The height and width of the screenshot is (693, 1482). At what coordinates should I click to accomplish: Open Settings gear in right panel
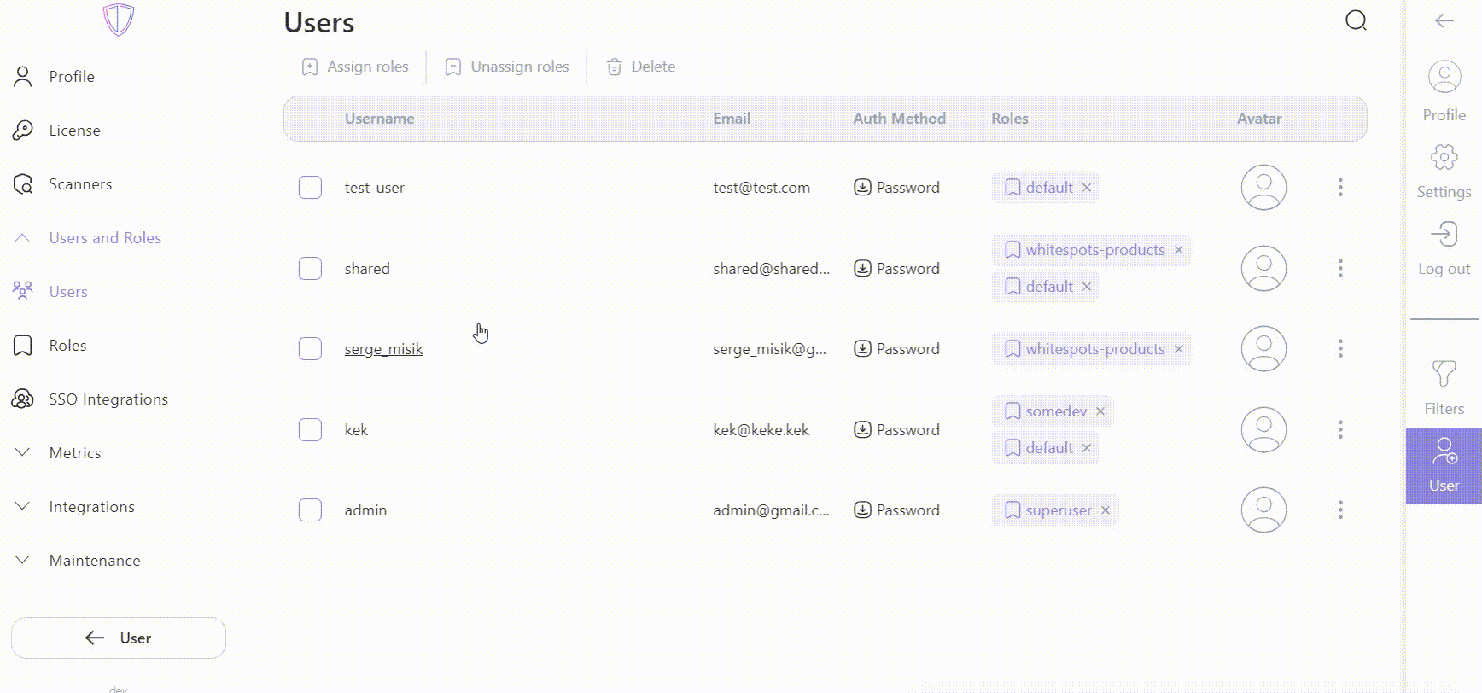1444,158
